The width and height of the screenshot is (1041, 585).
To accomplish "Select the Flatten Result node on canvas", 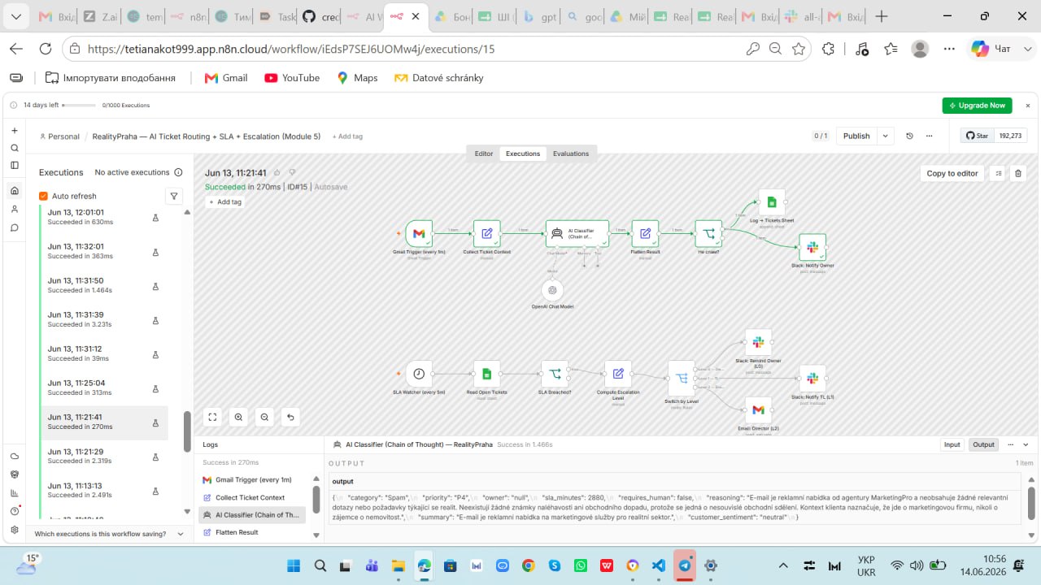I will (645, 234).
